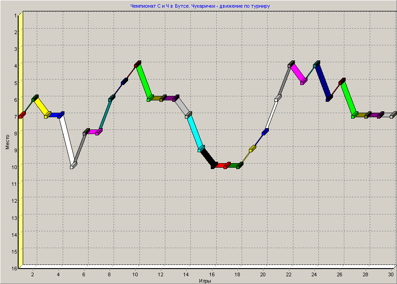Select the blue marker at game 4, place 7

click(x=60, y=115)
